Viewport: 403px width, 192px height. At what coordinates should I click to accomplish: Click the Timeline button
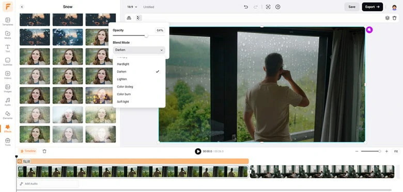pos(28,151)
